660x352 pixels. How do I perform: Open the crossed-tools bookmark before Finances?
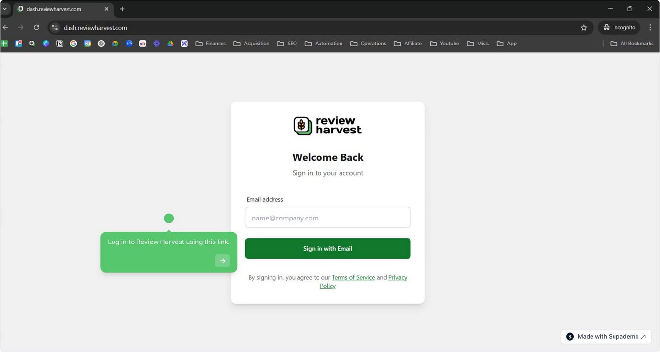[184, 44]
